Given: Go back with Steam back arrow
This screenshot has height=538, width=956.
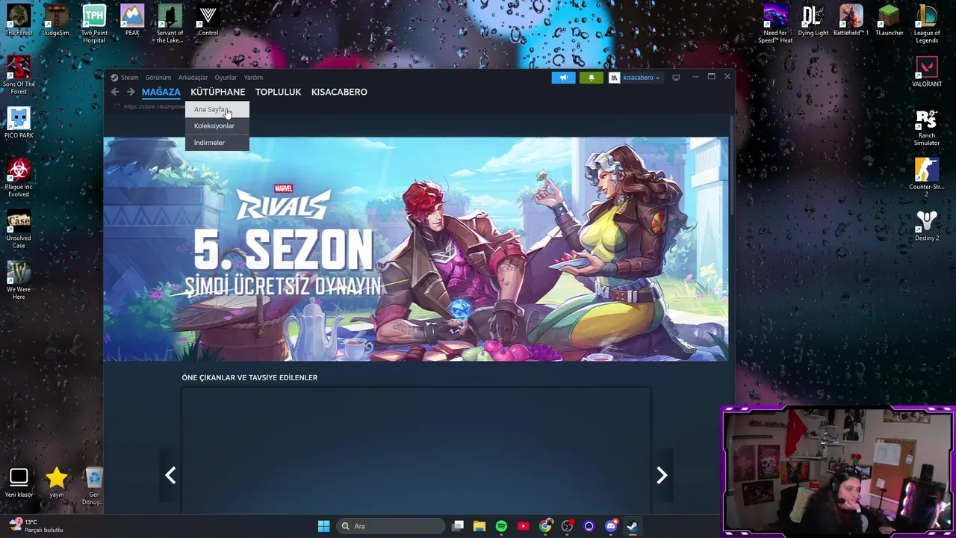Looking at the screenshot, I should pyautogui.click(x=115, y=92).
